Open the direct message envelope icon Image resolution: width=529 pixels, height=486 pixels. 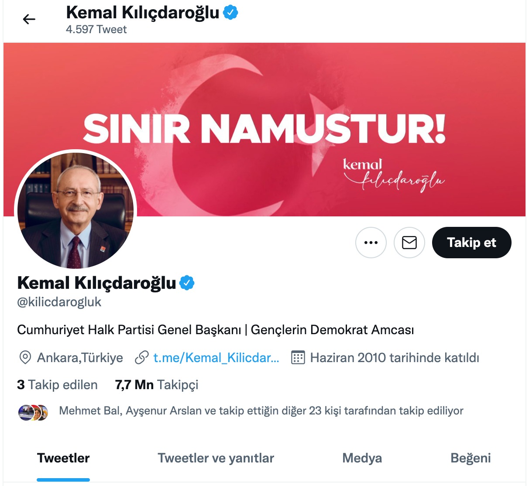coord(409,243)
